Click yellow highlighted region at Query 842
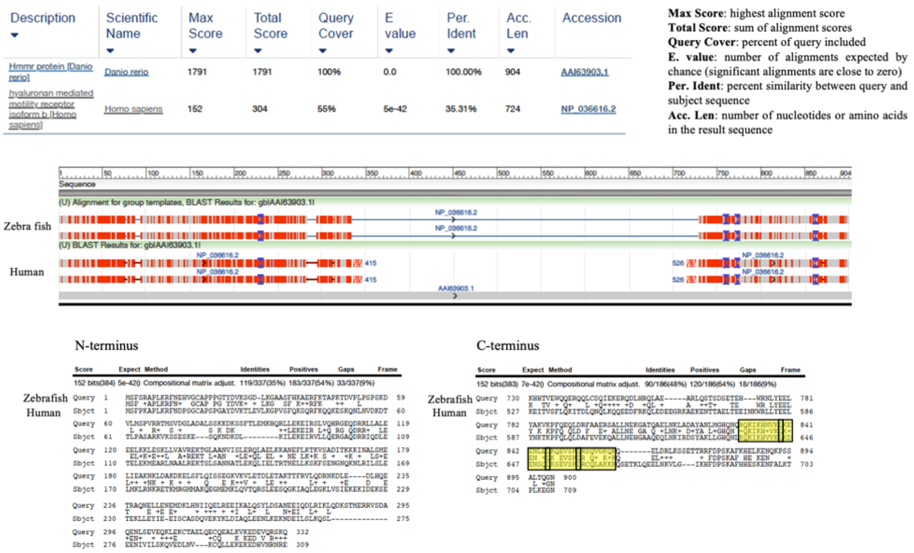This screenshot has width=914, height=553. coord(571,458)
